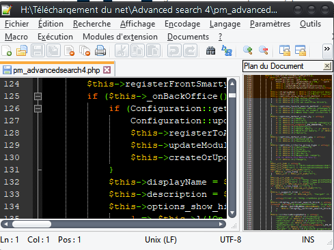Click the horizontal scrollbar left arrow
The image size is (334, 250).
pyautogui.click(x=5, y=224)
